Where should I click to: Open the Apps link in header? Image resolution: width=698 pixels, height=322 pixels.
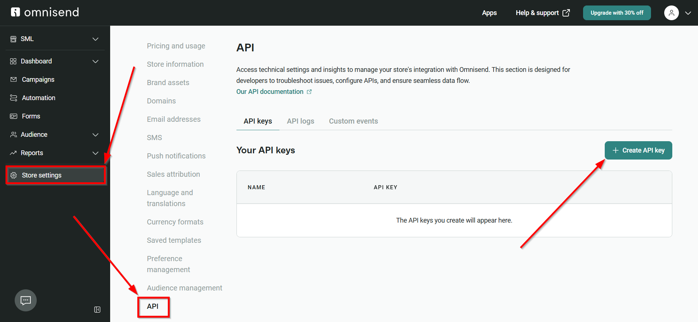[489, 13]
